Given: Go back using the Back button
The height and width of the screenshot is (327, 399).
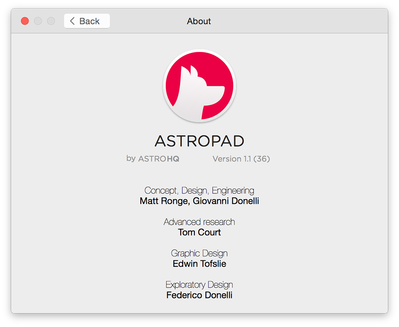Looking at the screenshot, I should click(87, 21).
